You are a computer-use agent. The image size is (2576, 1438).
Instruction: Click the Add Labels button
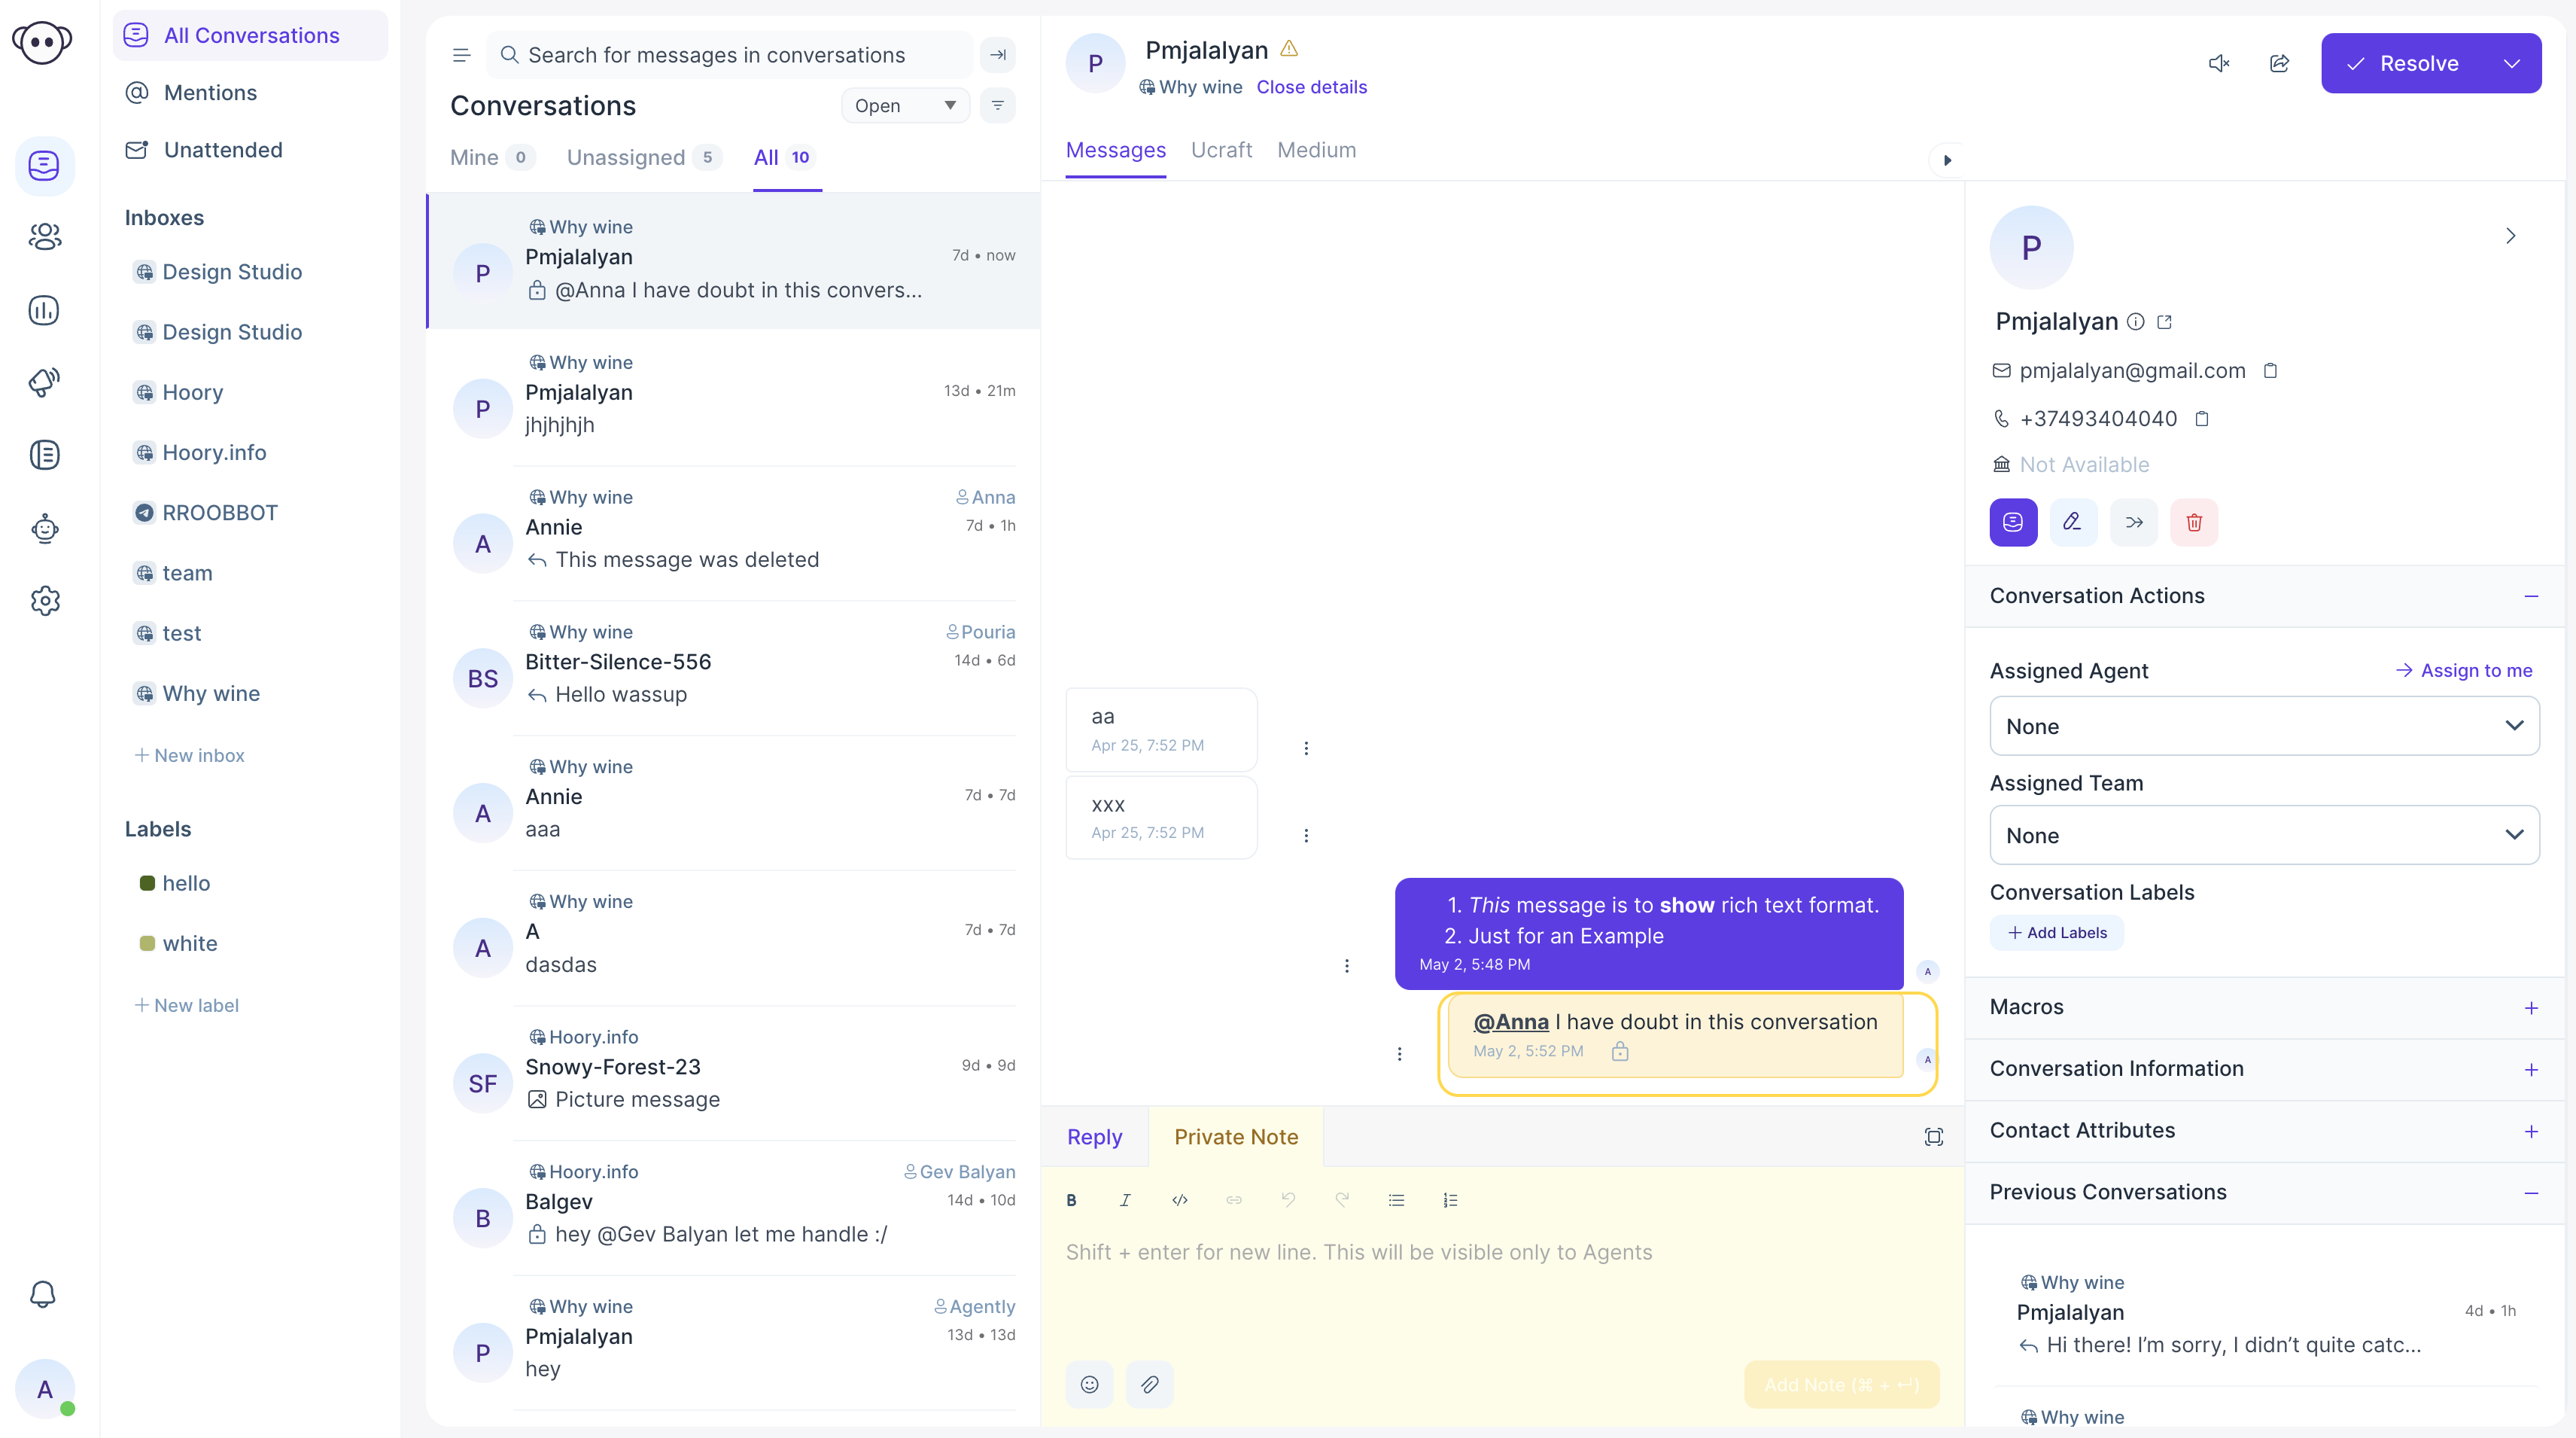[x=2057, y=933]
